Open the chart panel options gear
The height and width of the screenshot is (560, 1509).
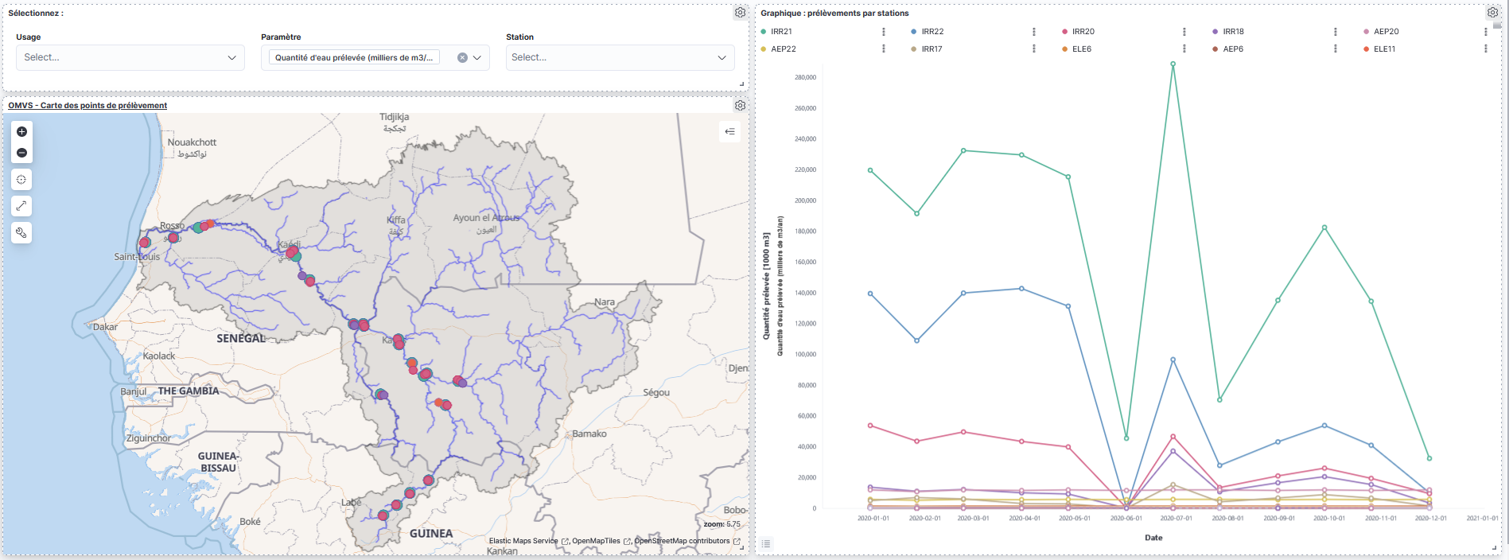tap(1492, 13)
